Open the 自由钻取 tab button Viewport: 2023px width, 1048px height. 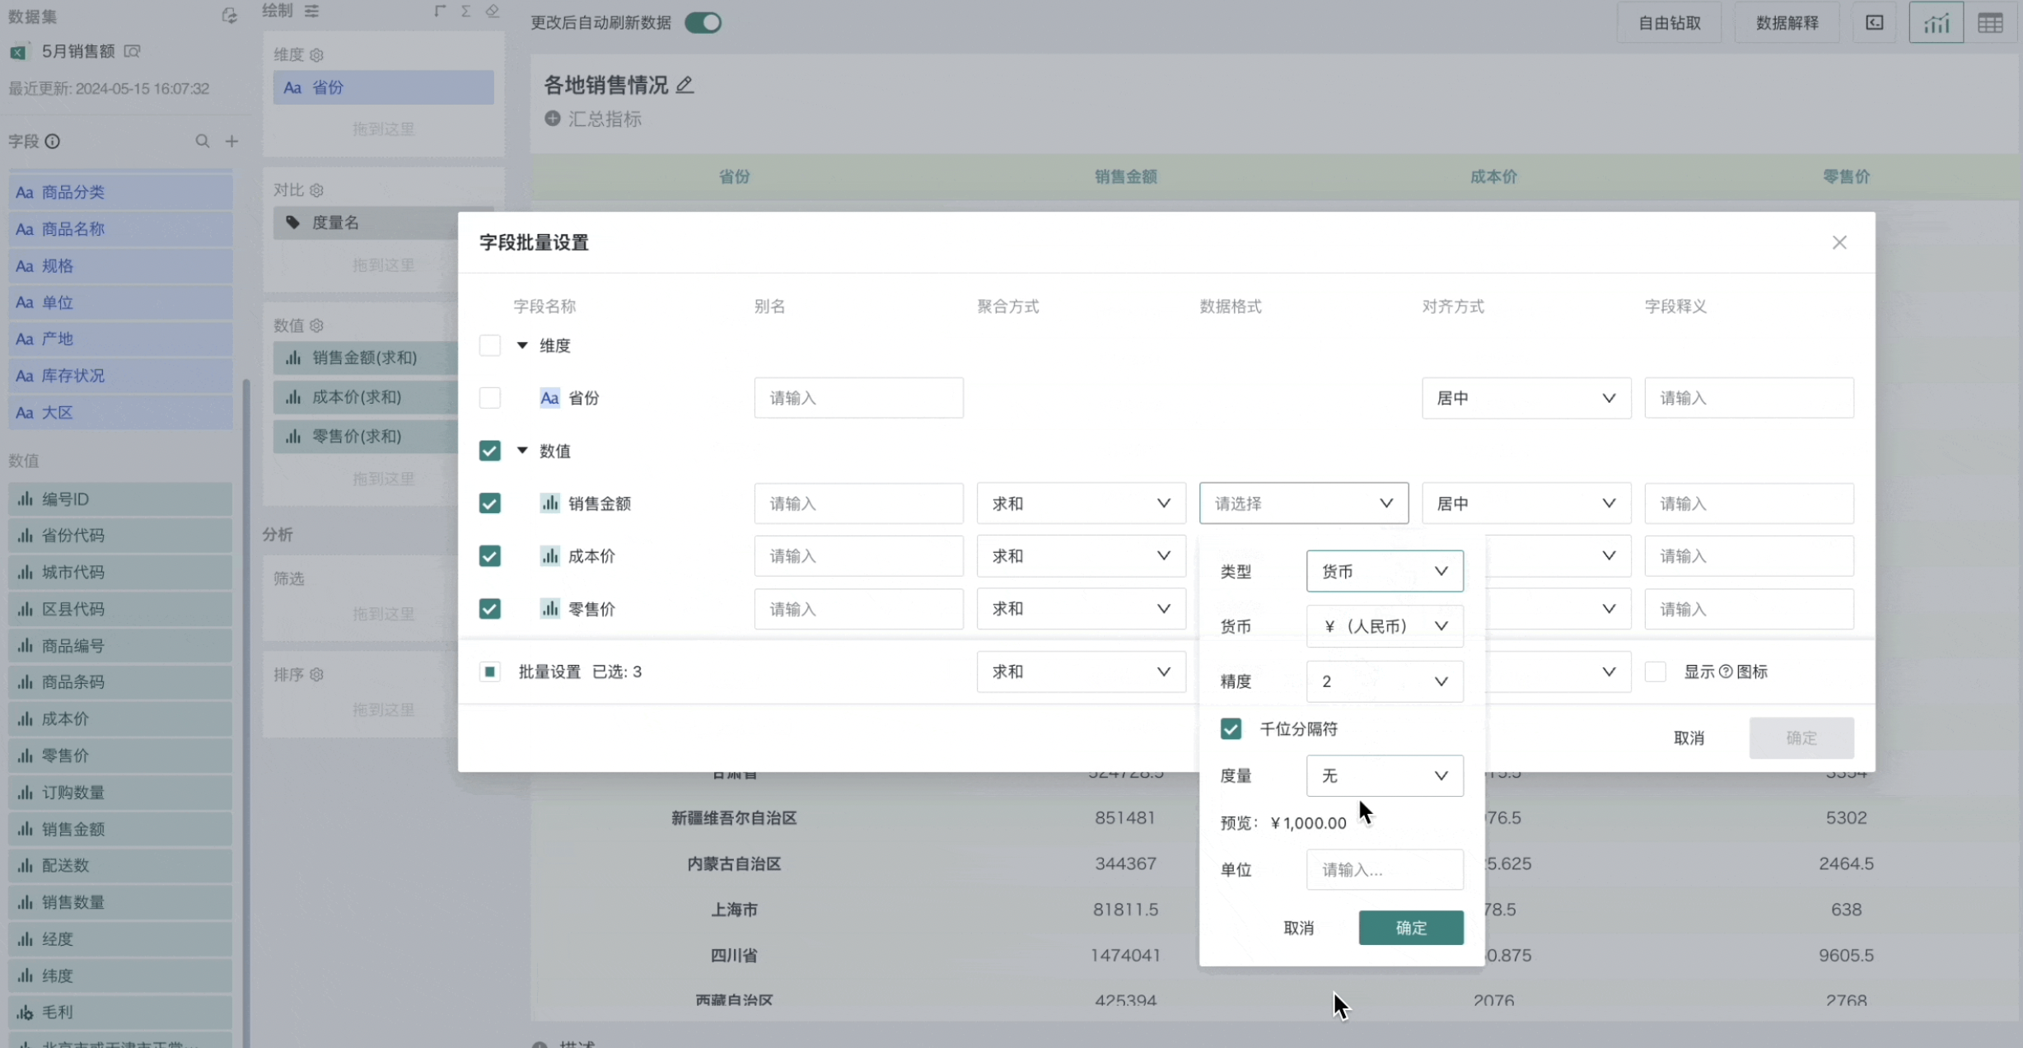point(1669,23)
